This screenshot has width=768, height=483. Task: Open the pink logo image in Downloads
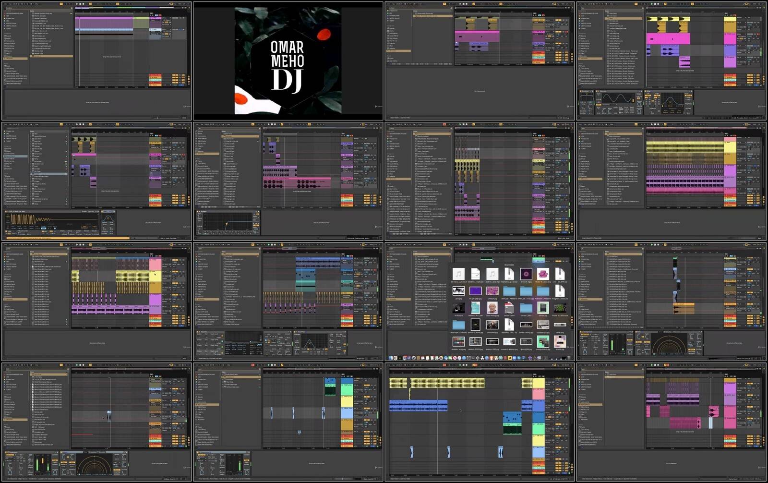click(543, 274)
